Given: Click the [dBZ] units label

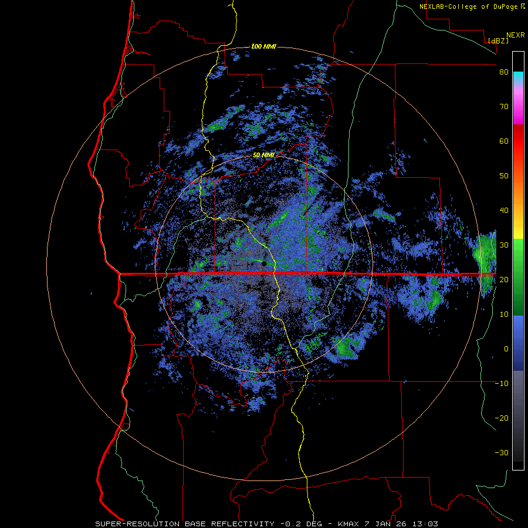Looking at the screenshot, I should [x=498, y=40].
